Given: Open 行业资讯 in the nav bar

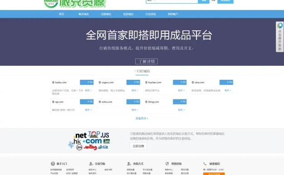Looking at the screenshot, I should pos(151,14).
